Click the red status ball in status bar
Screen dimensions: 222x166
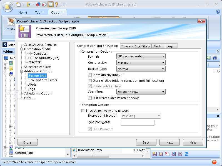pos(214,162)
